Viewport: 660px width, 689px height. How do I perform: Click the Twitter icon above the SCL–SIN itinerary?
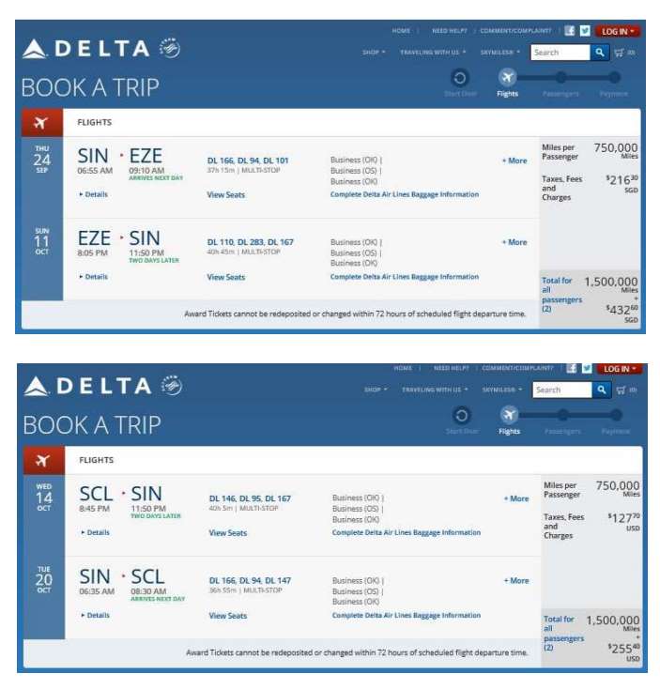[x=588, y=369]
